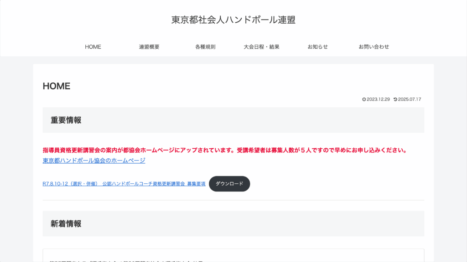
Task: Click the clock icon beside 2023.12.29
Action: coord(364,99)
